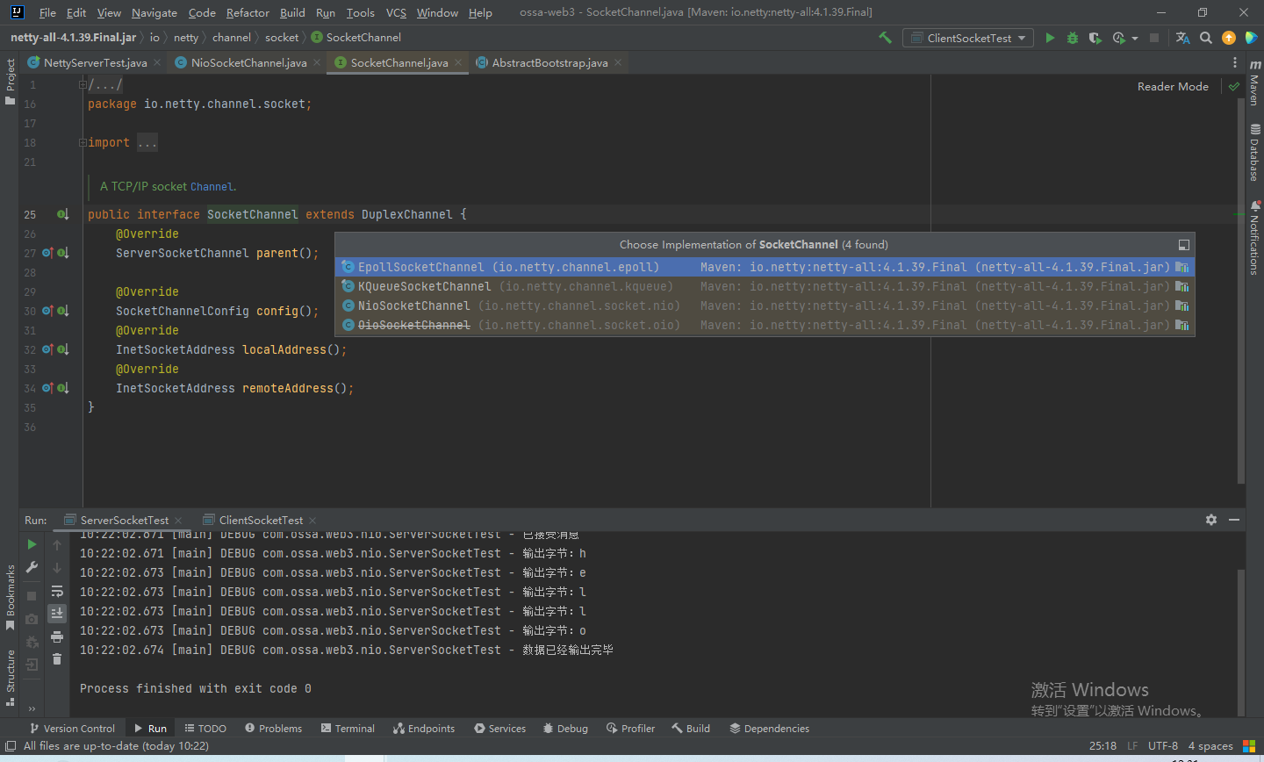This screenshot has height=762, width=1264.
Task: Open the Dependencies tool window
Action: point(769,729)
